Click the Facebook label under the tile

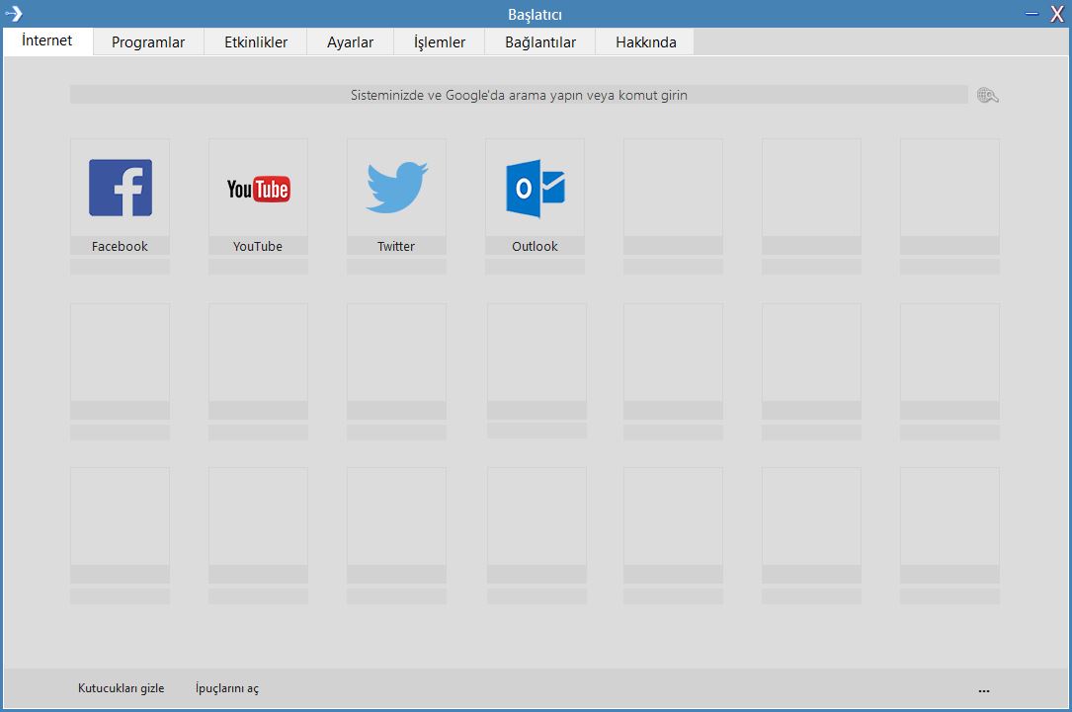[120, 246]
